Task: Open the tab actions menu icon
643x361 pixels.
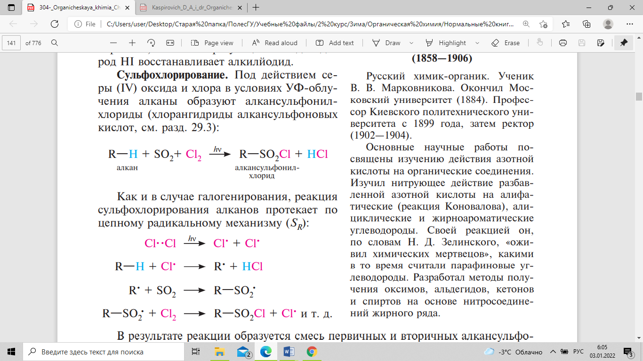Action: click(x=11, y=8)
